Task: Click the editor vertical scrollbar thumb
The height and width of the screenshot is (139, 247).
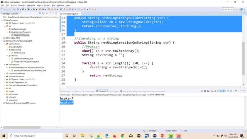Action: pos(244,58)
